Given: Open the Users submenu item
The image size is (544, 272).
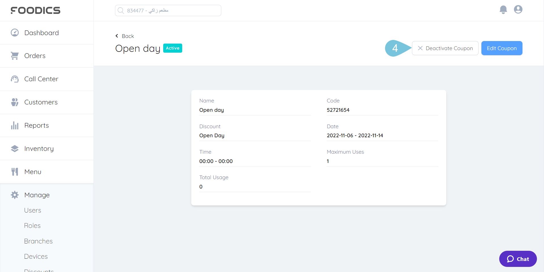Looking at the screenshot, I should [x=33, y=210].
